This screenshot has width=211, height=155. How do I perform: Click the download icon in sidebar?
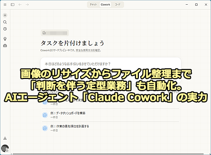tap(5, 138)
